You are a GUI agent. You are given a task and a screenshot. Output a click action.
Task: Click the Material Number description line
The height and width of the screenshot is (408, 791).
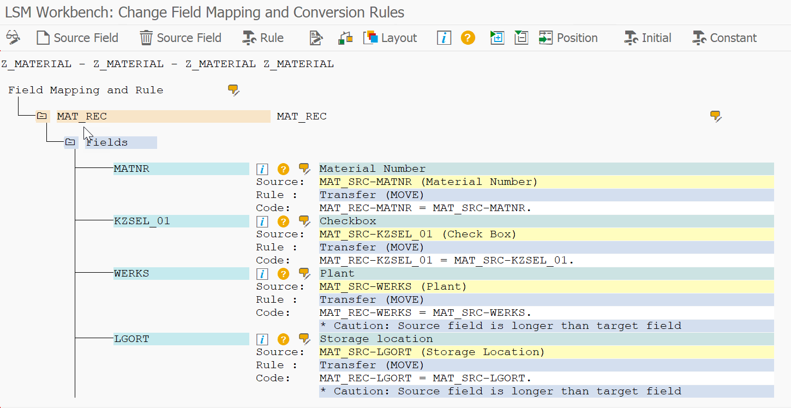pos(546,169)
